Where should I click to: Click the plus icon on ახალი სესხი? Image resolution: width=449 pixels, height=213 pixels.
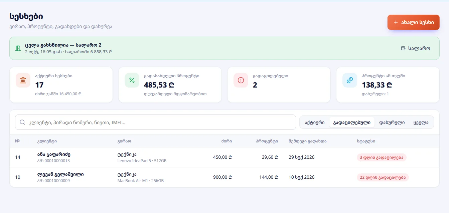tap(396, 22)
